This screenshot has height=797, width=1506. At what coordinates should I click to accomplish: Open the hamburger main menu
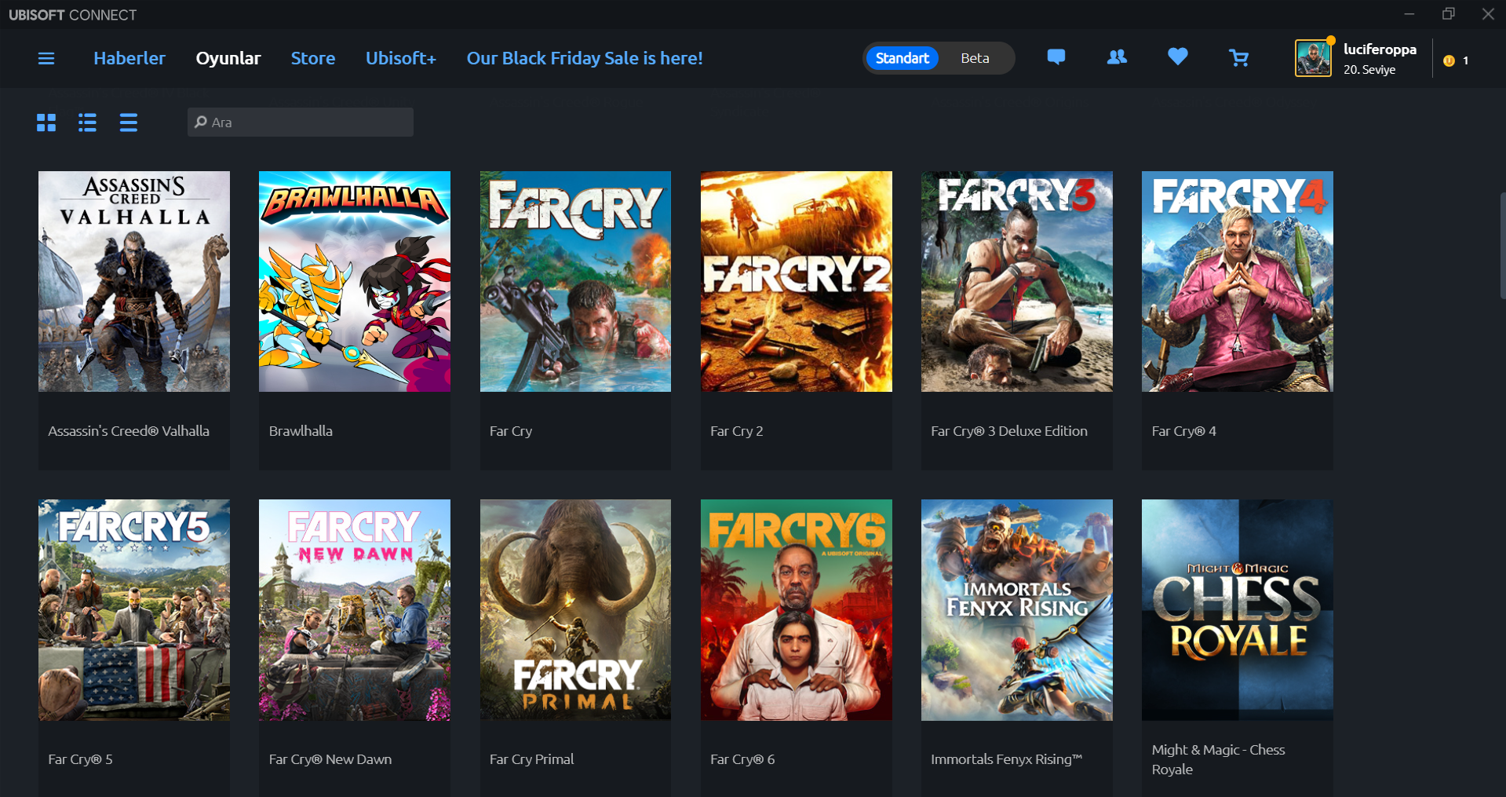click(46, 58)
